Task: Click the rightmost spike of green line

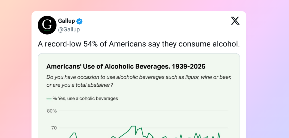Action: (219, 133)
